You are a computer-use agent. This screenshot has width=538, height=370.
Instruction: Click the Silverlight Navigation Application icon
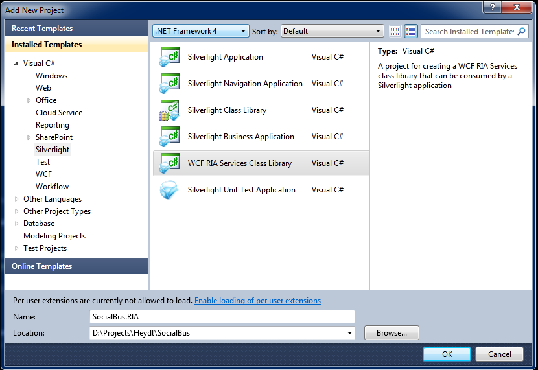169,84
